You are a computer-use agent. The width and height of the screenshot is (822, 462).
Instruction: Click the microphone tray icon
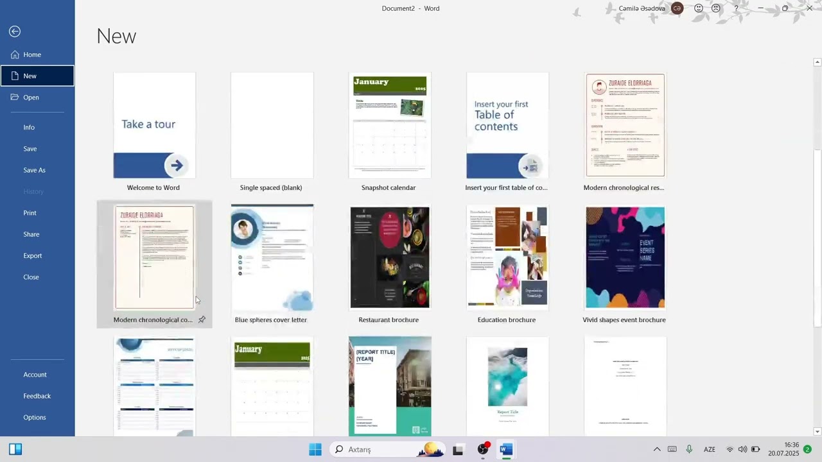coord(689,449)
